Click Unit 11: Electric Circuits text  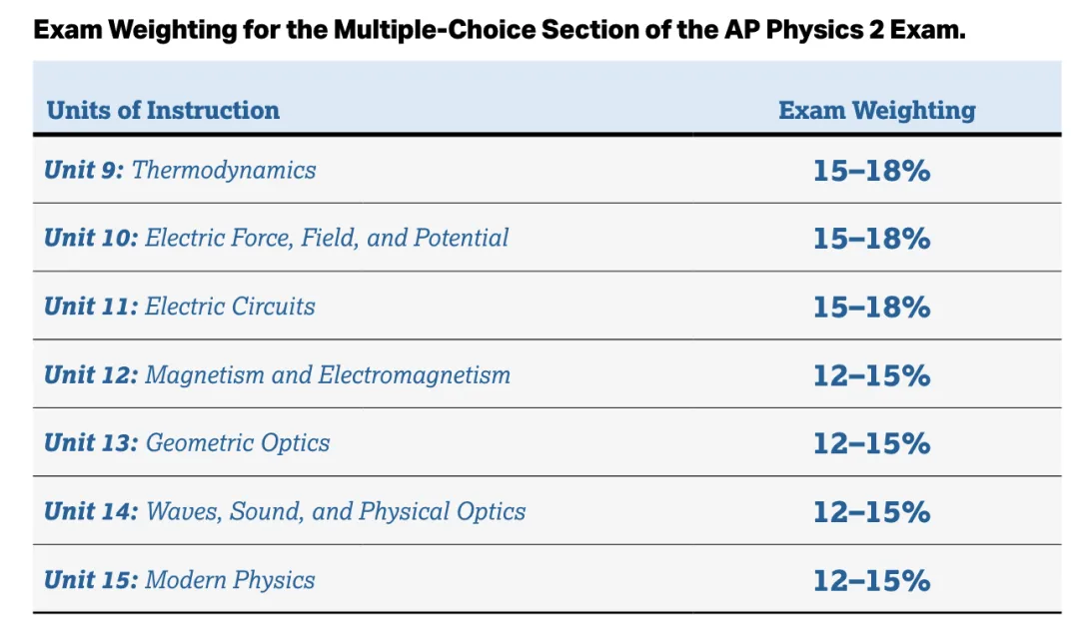tap(180, 306)
